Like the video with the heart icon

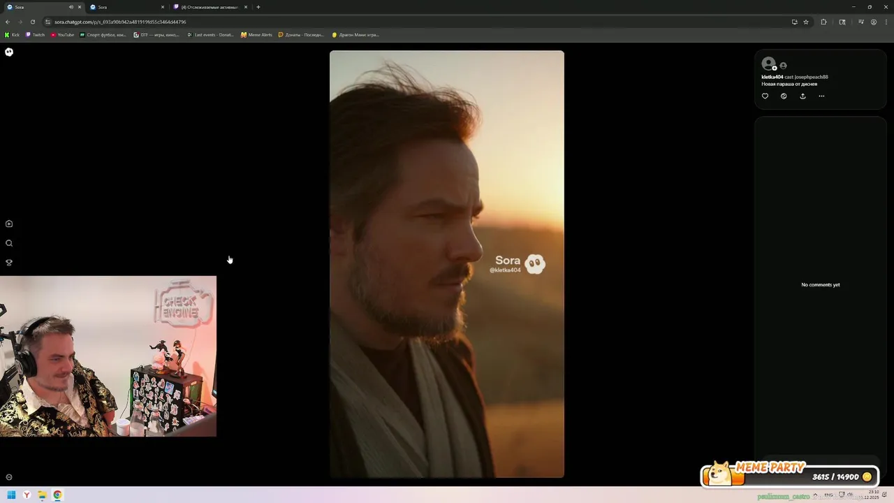pos(765,96)
